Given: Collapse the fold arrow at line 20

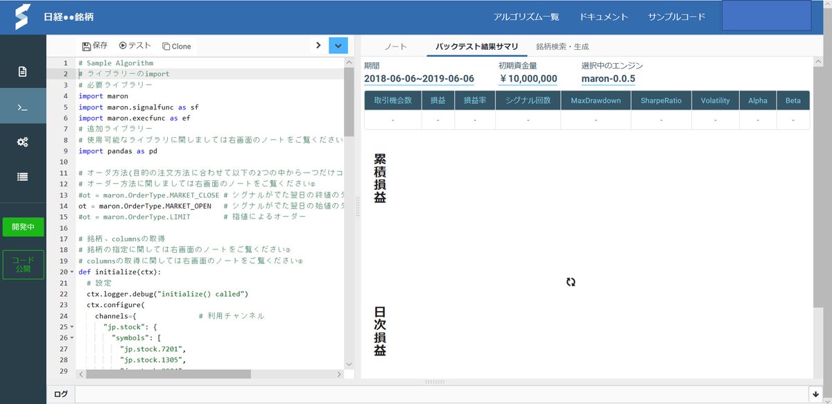Looking at the screenshot, I should (72, 272).
